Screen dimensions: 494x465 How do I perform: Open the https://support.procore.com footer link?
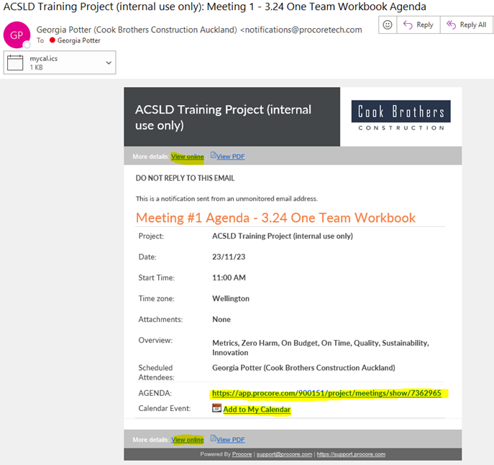point(351,454)
